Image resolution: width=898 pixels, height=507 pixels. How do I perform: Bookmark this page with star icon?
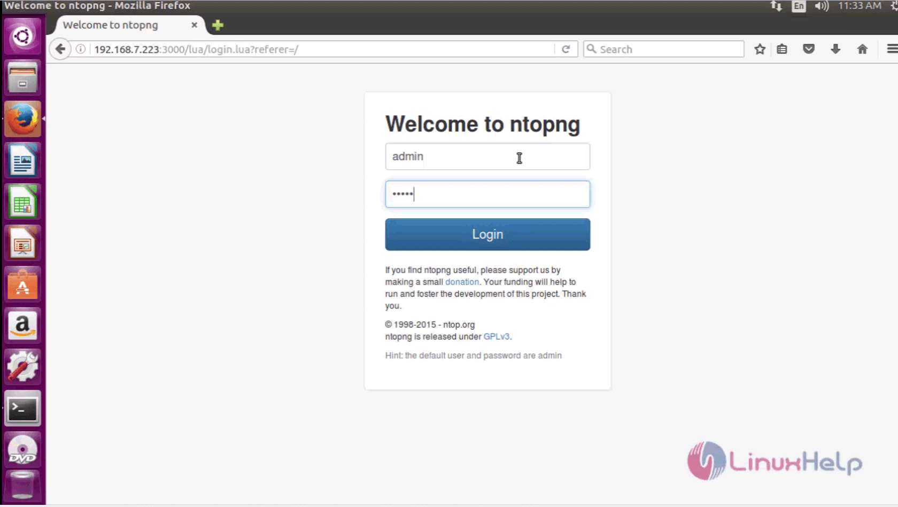coord(760,49)
